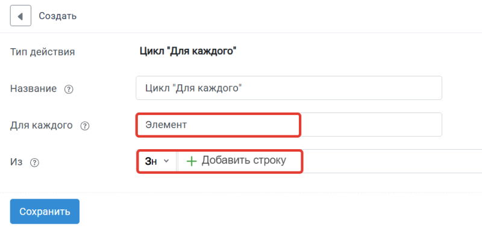482x228 pixels.
Task: Go back using the left arrow button
Action: click(20, 16)
